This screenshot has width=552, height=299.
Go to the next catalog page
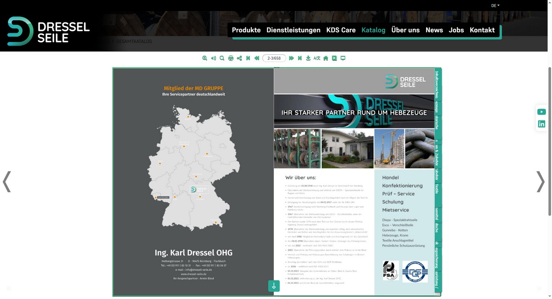[291, 58]
